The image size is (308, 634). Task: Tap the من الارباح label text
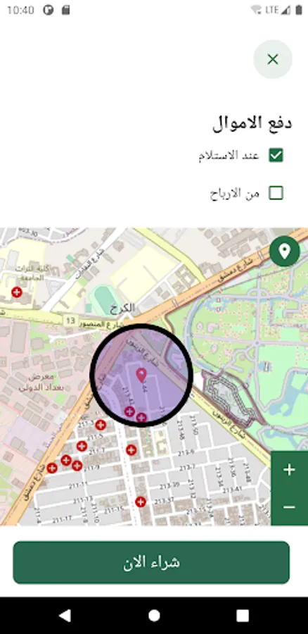tap(235, 194)
